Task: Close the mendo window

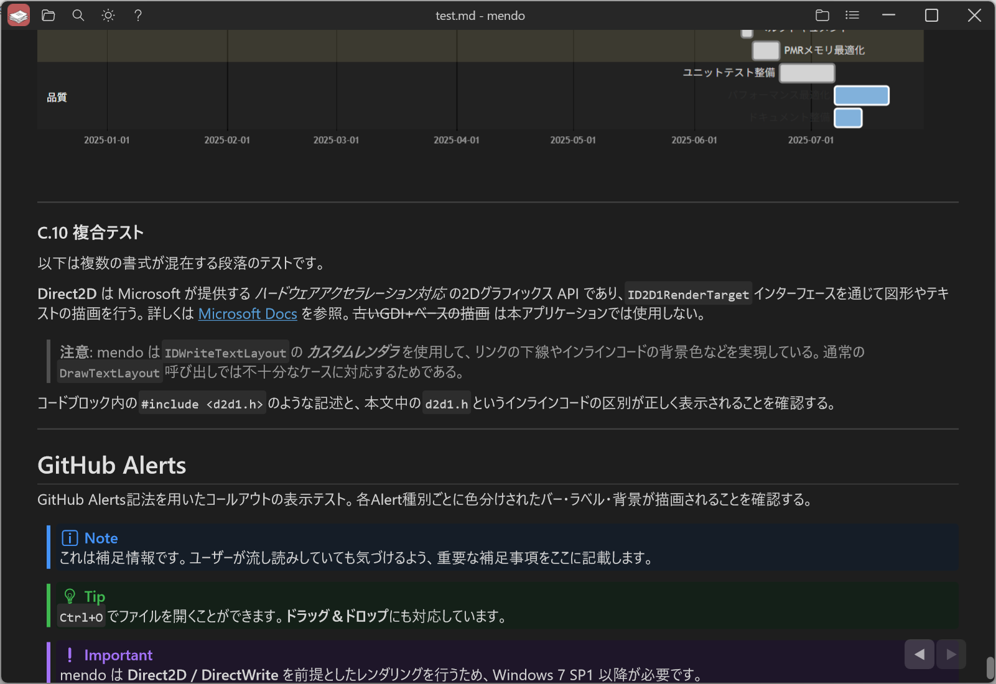Action: (x=974, y=16)
